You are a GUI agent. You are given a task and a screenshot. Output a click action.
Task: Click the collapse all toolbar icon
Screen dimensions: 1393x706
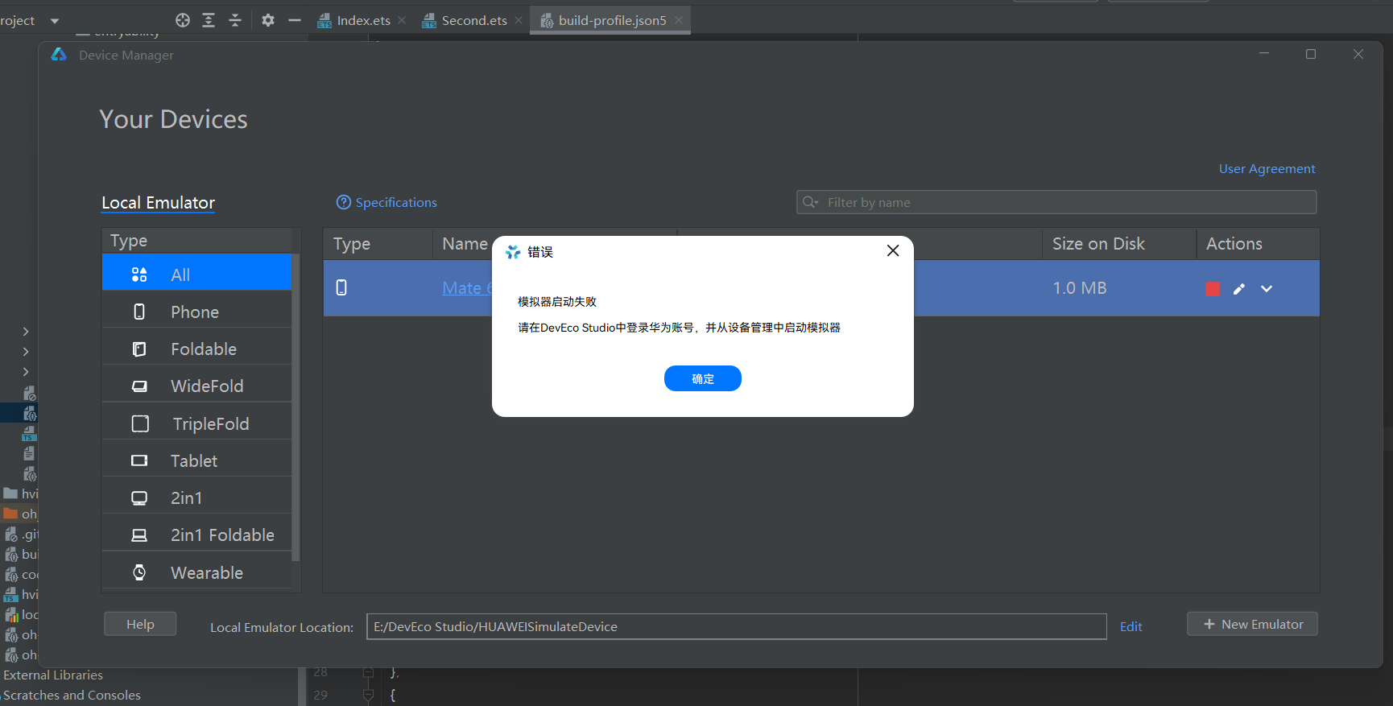pyautogui.click(x=235, y=20)
